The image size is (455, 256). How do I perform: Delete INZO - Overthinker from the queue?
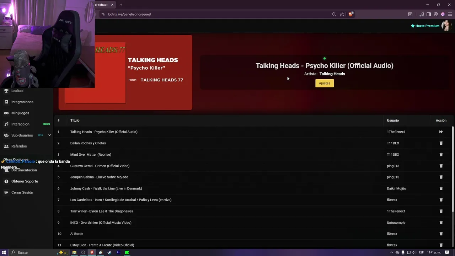[441, 223]
